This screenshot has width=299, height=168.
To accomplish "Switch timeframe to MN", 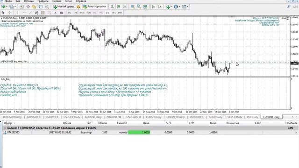I will click(120, 13).
